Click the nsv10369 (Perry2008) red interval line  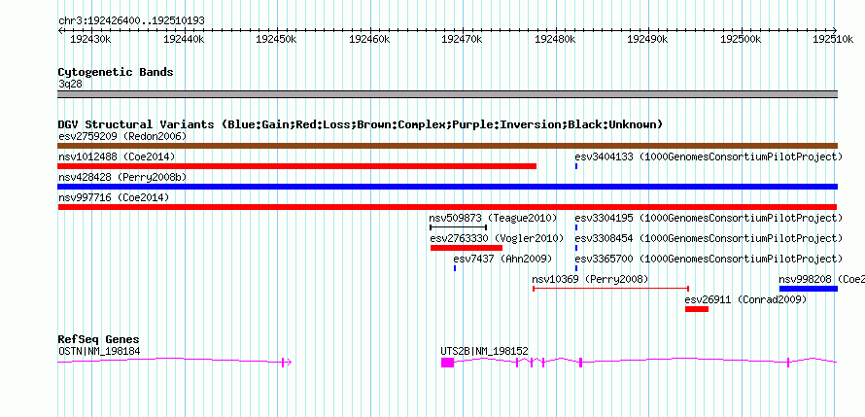tap(610, 289)
